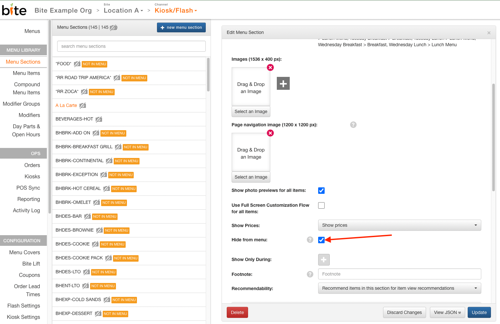
Task: Add another image with plus tile
Action: tap(283, 83)
